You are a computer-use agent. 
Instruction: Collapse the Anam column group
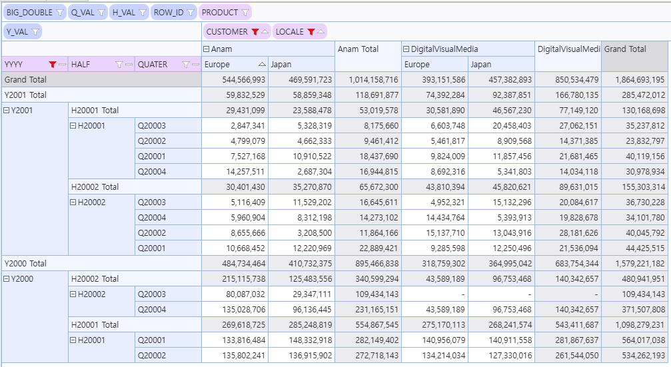click(207, 49)
